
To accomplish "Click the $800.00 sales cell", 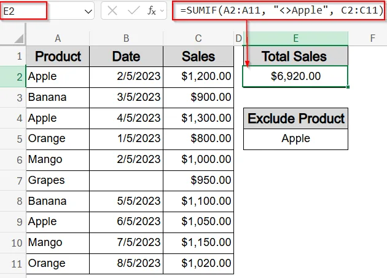I will (198, 139).
